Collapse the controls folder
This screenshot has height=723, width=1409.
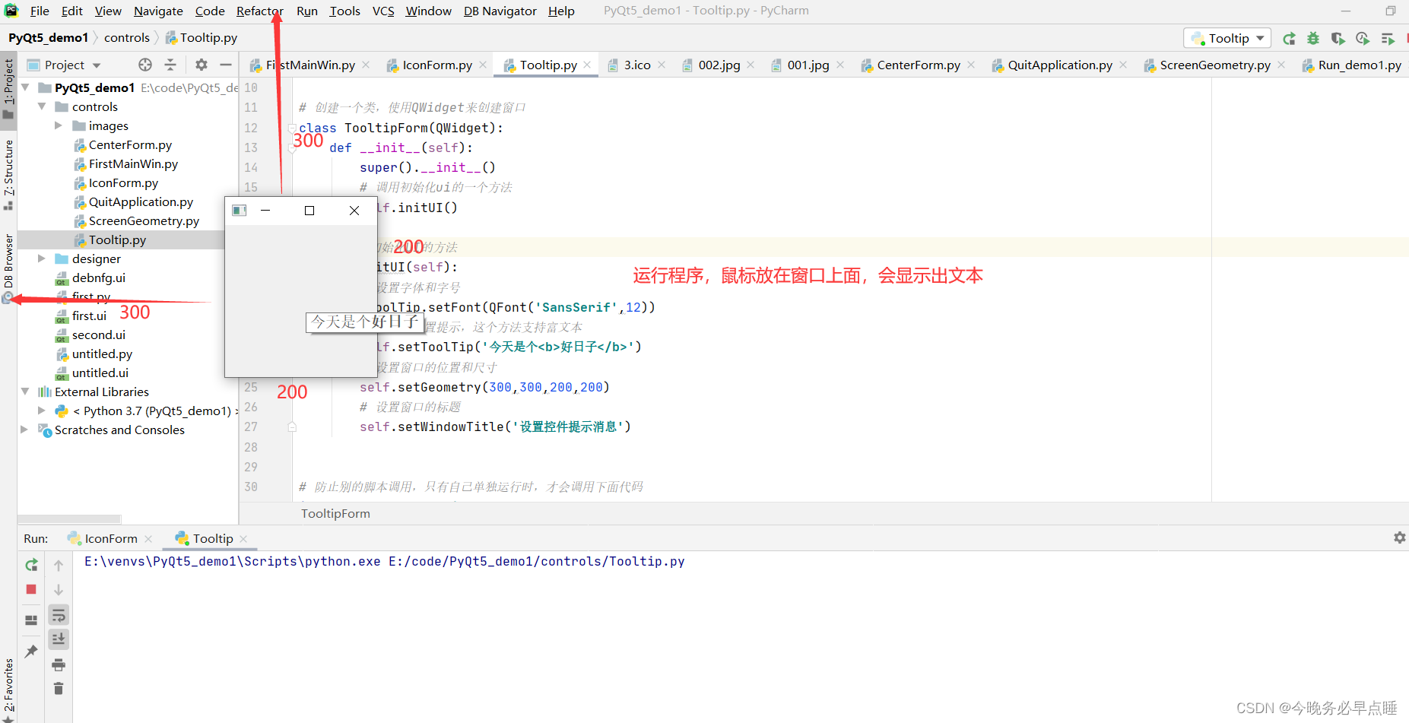[42, 106]
